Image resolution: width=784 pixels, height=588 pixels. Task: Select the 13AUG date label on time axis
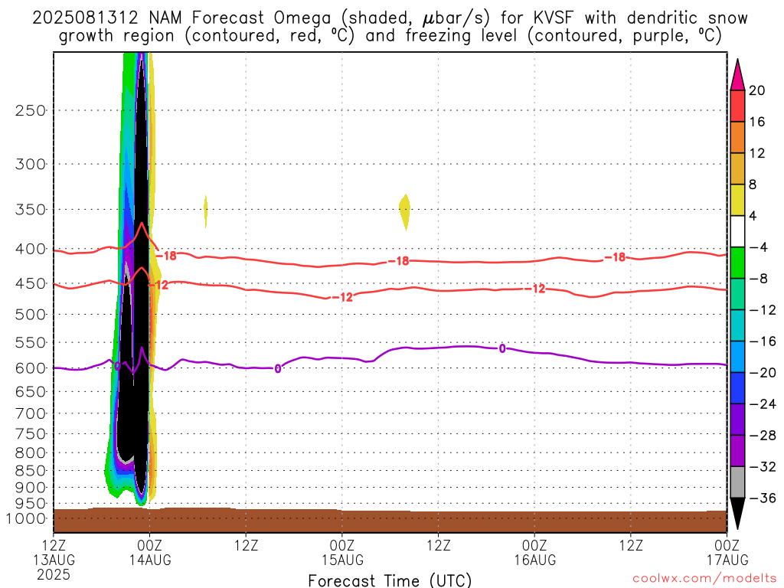(x=54, y=560)
